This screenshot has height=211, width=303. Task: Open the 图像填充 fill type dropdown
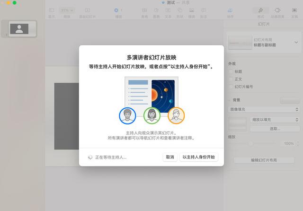click(264, 109)
